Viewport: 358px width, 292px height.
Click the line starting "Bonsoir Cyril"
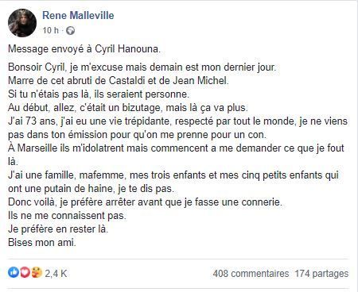click(142, 67)
